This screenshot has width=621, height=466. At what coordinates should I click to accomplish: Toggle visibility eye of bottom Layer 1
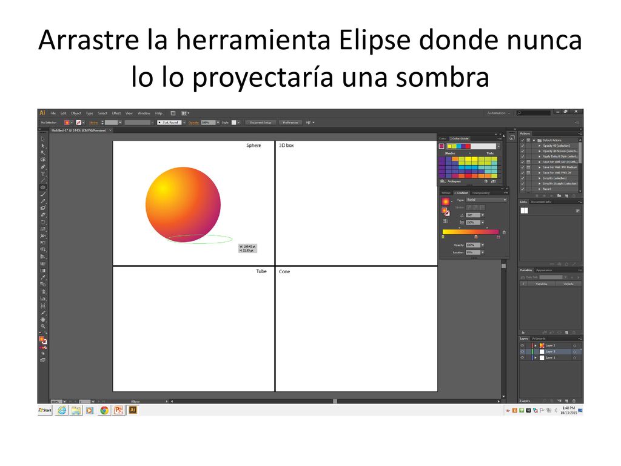click(522, 357)
